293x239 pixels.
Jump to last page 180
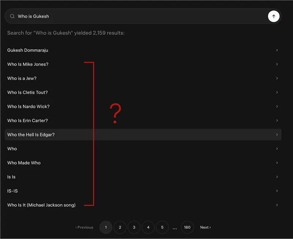[187, 227]
